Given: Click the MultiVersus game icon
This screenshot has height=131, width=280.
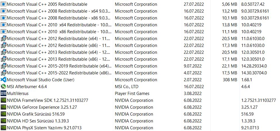Looking at the screenshot, I should click(3, 94).
